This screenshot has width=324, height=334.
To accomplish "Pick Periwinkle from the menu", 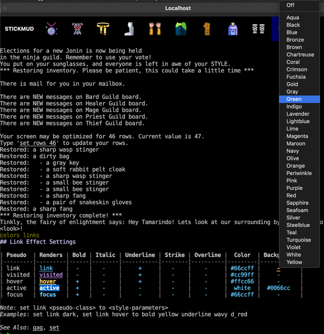I will (299, 173).
